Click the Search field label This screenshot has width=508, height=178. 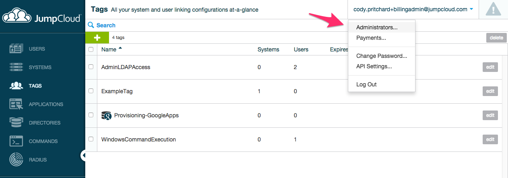pos(106,25)
